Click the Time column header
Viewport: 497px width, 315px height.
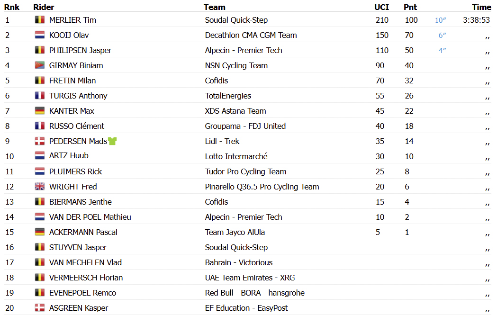[481, 7]
